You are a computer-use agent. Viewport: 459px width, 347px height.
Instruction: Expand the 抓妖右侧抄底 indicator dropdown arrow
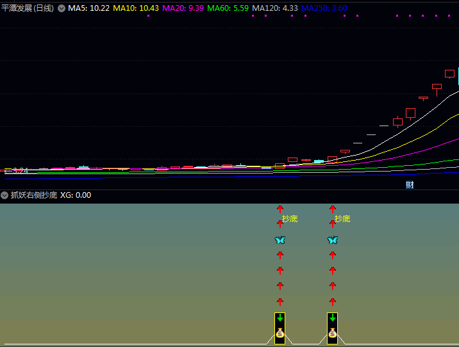coord(4,195)
